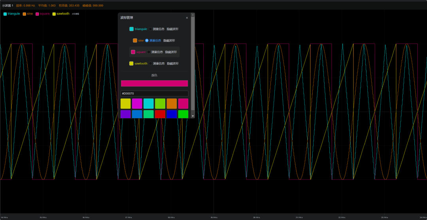Pick the cyan palette swatch

[x=149, y=103]
